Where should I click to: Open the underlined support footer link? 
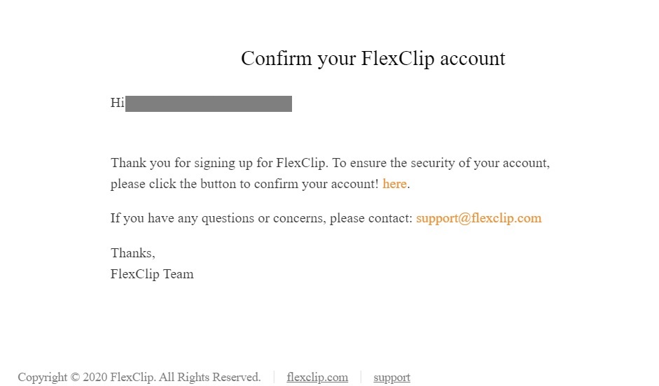tap(391, 378)
